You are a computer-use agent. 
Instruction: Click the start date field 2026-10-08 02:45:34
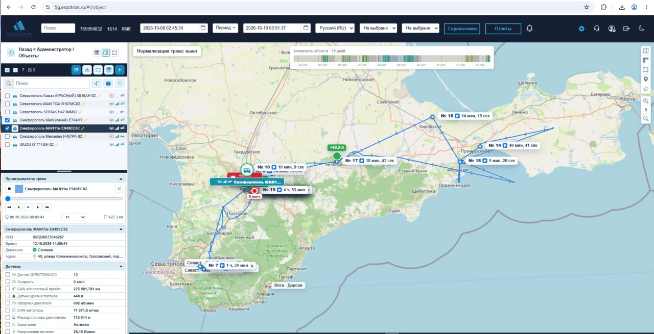point(174,28)
